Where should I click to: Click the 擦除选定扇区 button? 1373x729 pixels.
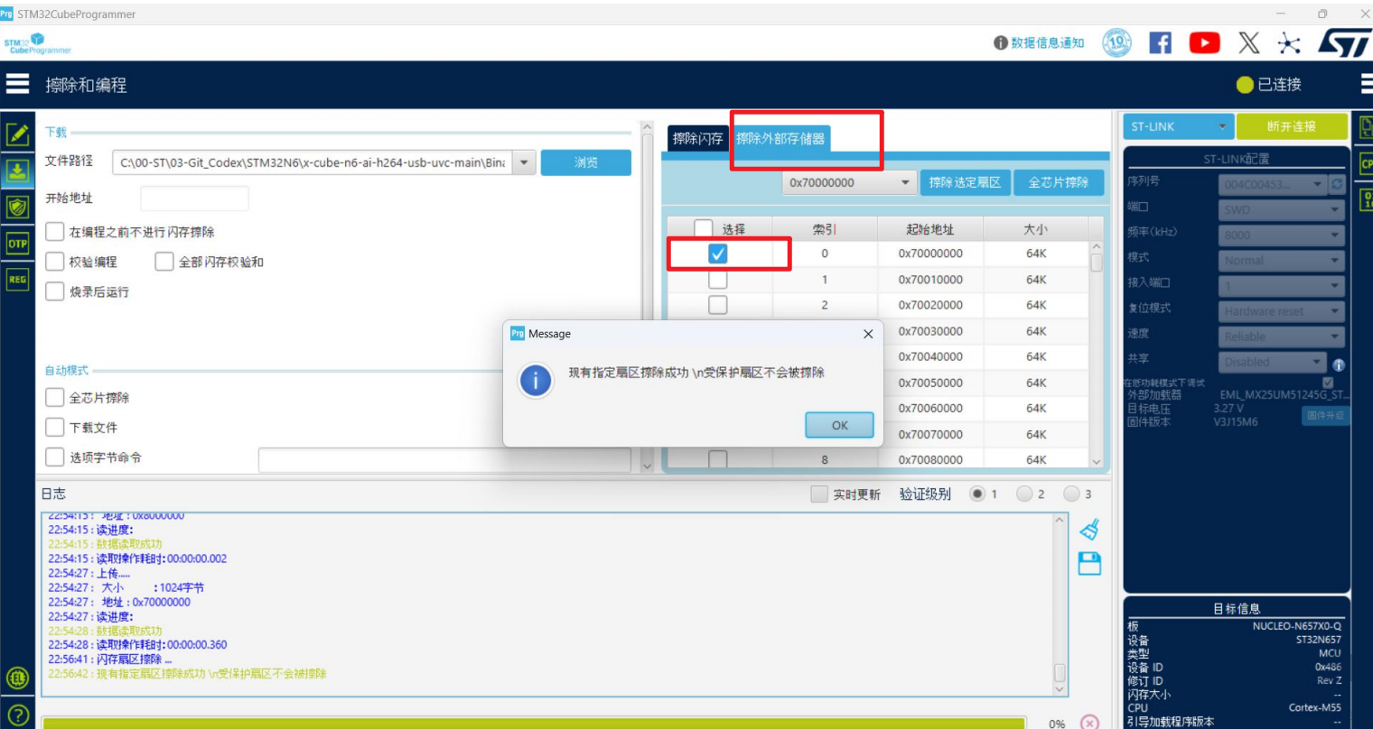(965, 182)
